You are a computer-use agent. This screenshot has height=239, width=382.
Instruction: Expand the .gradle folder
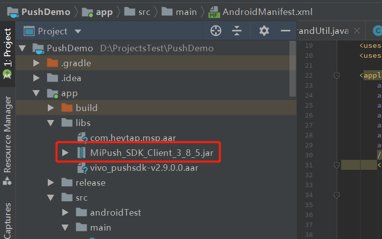coord(36,63)
